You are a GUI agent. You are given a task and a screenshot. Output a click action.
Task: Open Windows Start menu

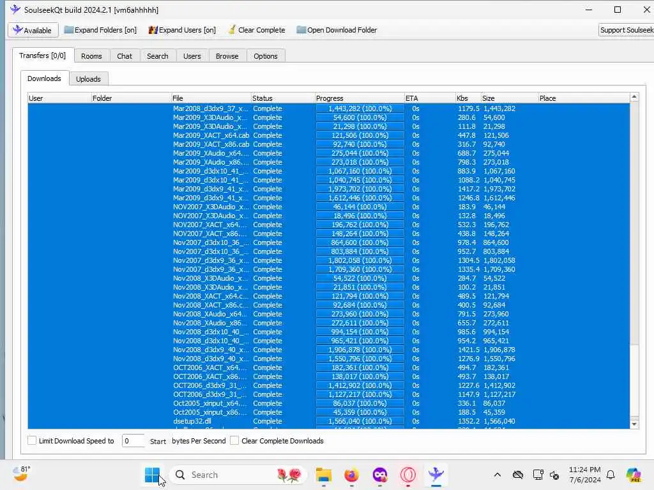152,475
